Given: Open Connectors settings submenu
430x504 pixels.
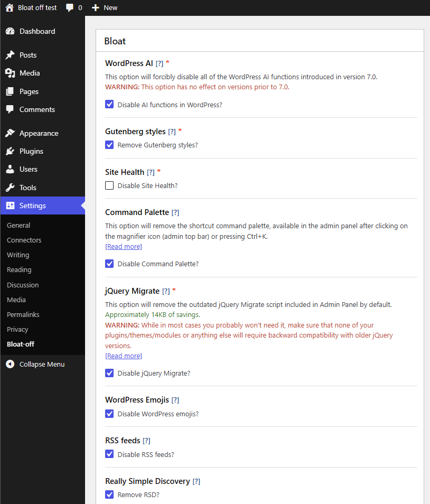Looking at the screenshot, I should pyautogui.click(x=24, y=240).
